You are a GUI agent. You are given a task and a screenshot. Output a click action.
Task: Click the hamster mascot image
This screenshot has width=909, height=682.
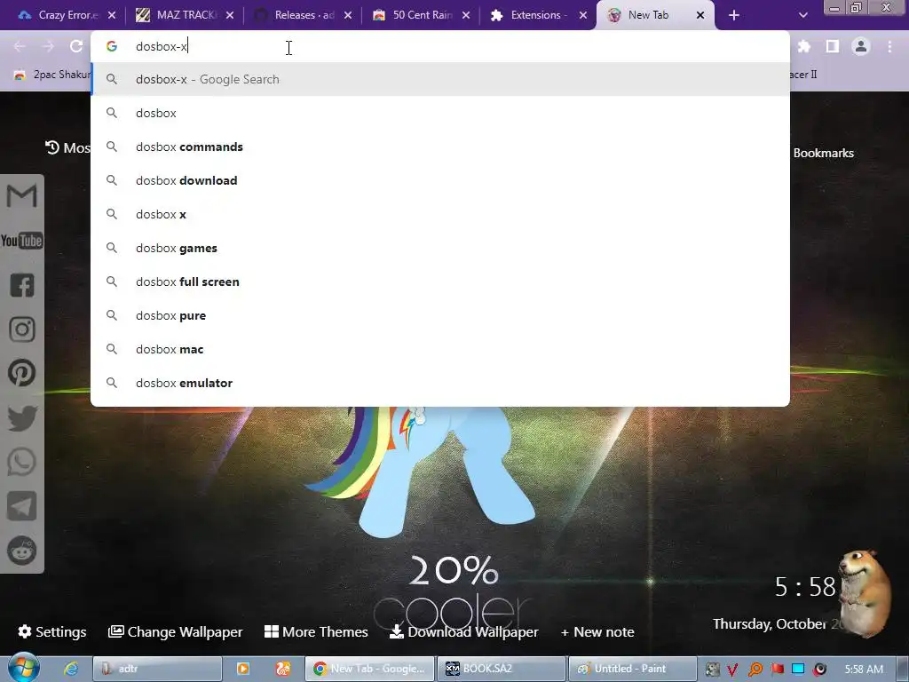[x=865, y=594]
